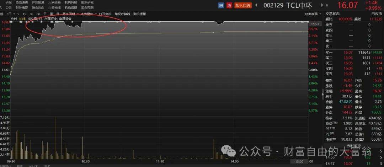The width and height of the screenshot is (384, 167).
Task: Click the 14:57 trade record row
Action: point(353,163)
